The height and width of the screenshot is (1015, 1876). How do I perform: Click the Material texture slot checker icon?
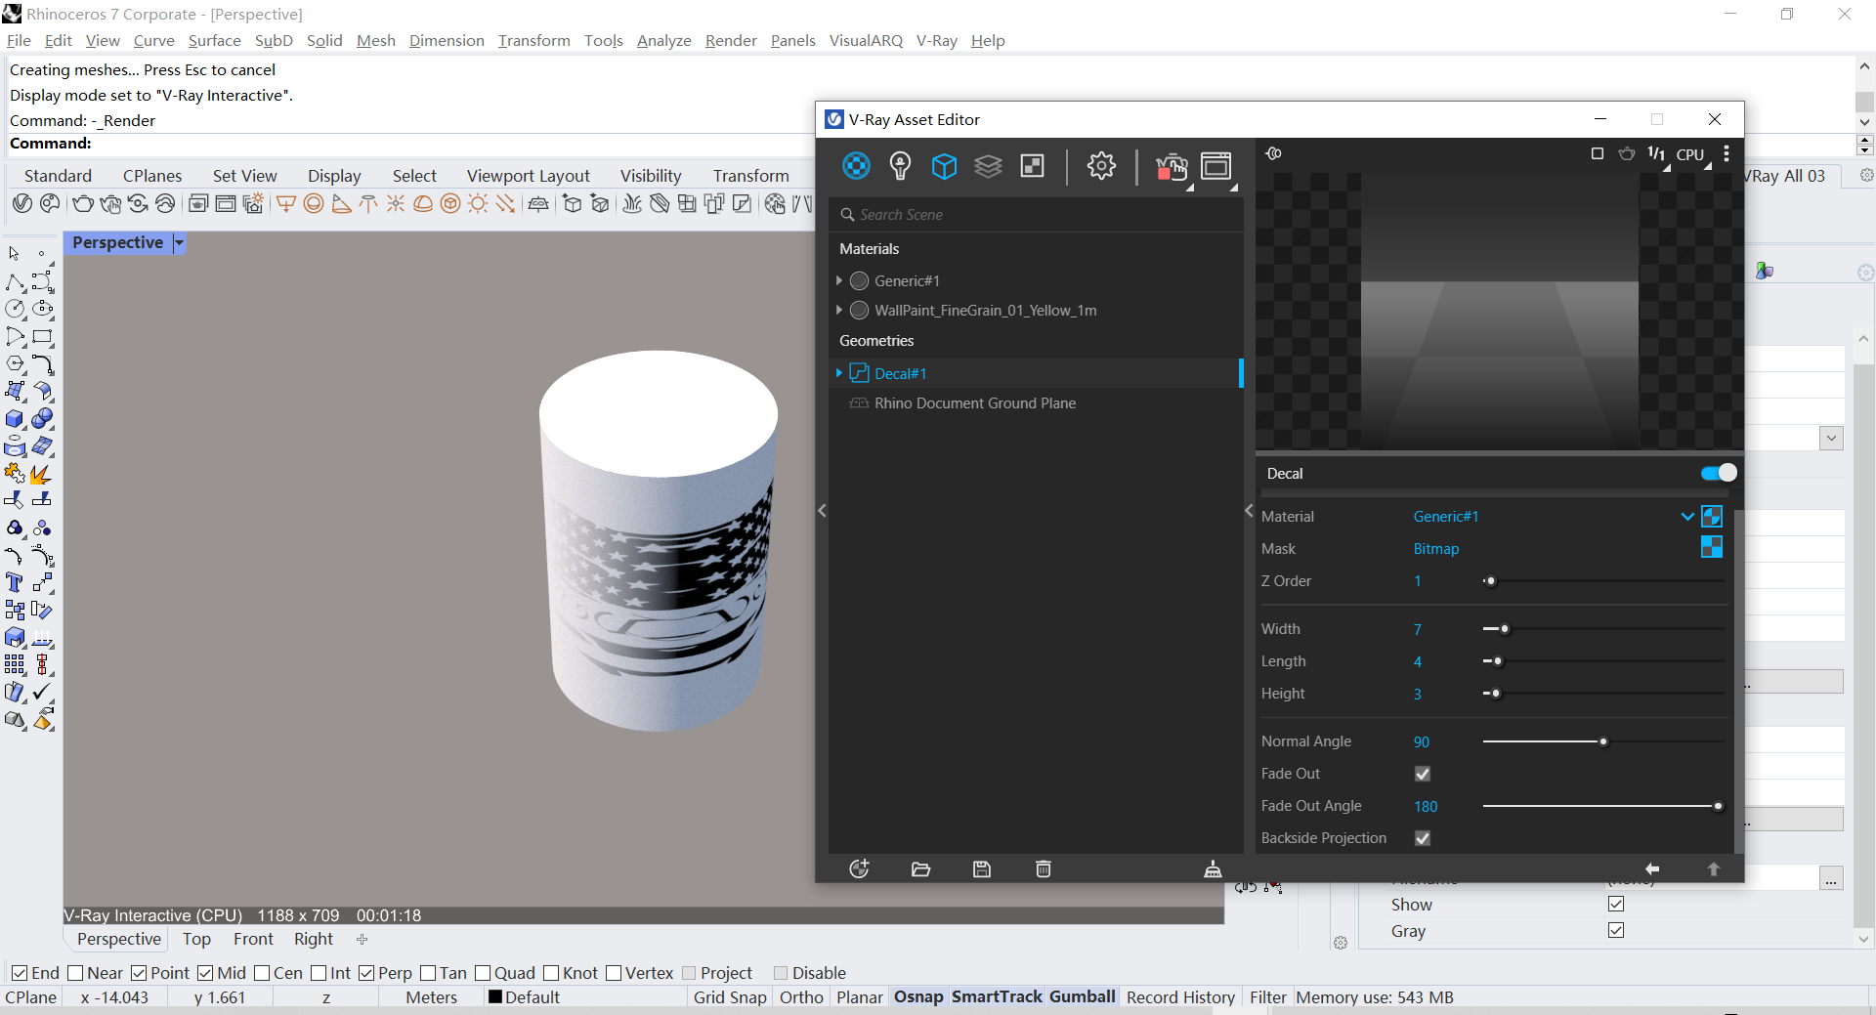(x=1712, y=517)
